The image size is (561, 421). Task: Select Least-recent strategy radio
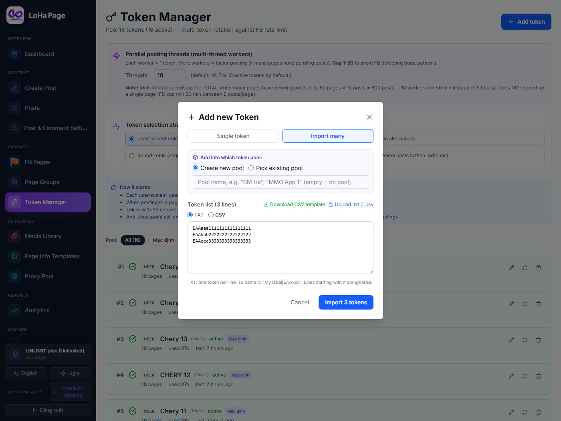click(x=131, y=139)
